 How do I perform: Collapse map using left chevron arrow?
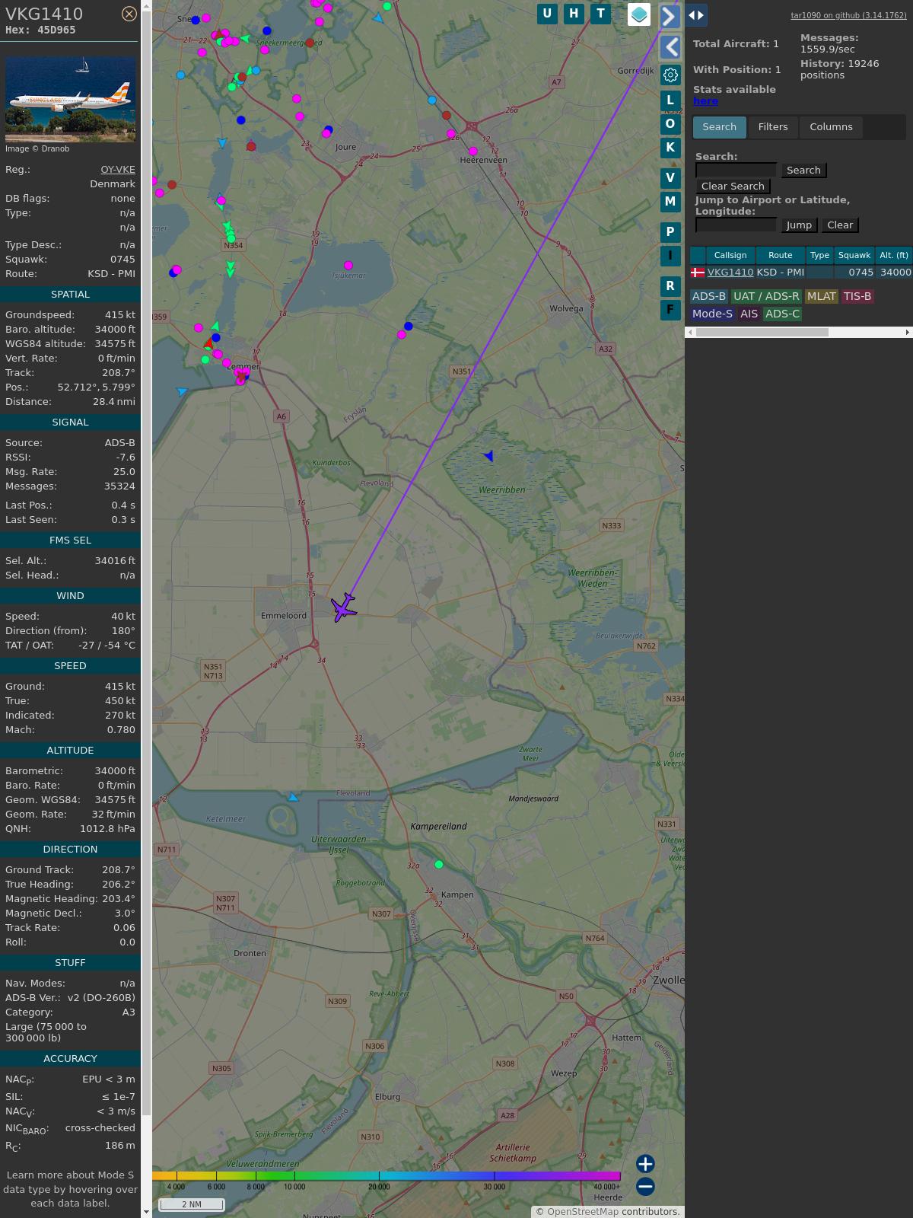[670, 47]
